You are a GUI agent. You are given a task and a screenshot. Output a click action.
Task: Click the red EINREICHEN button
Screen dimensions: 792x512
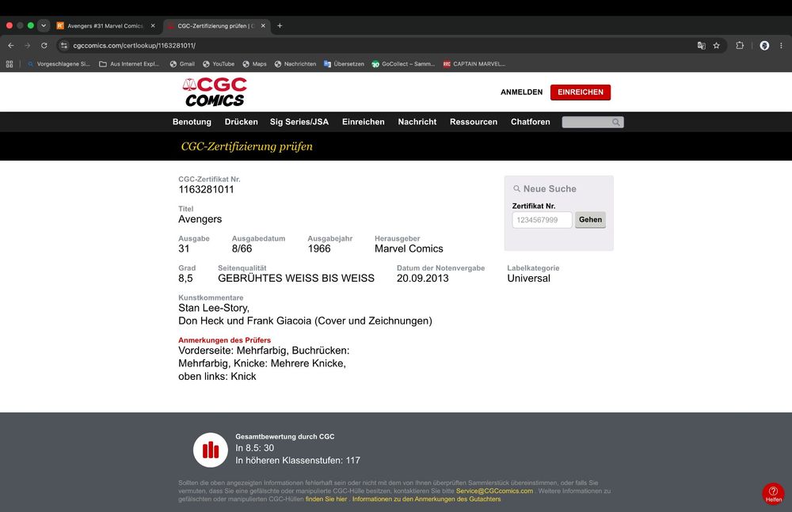(581, 92)
